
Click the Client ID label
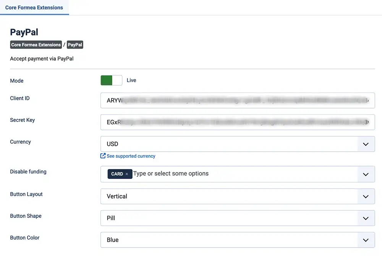20,98
